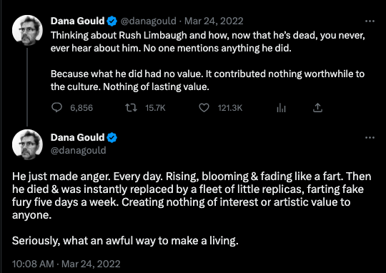This screenshot has width=386, height=273.
Task: Open more options on second tweet
Action: [x=370, y=138]
